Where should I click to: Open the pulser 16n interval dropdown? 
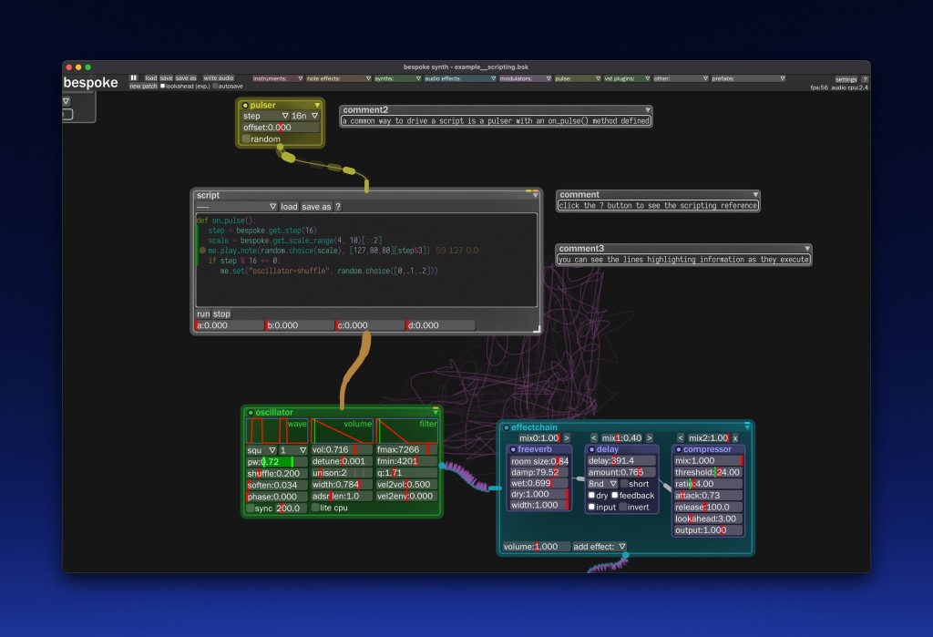304,117
